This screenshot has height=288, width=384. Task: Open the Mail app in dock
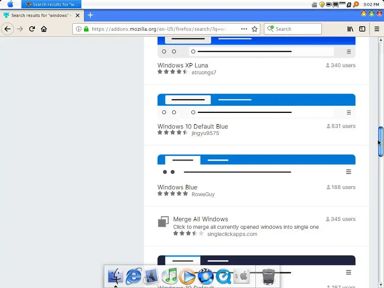151,276
